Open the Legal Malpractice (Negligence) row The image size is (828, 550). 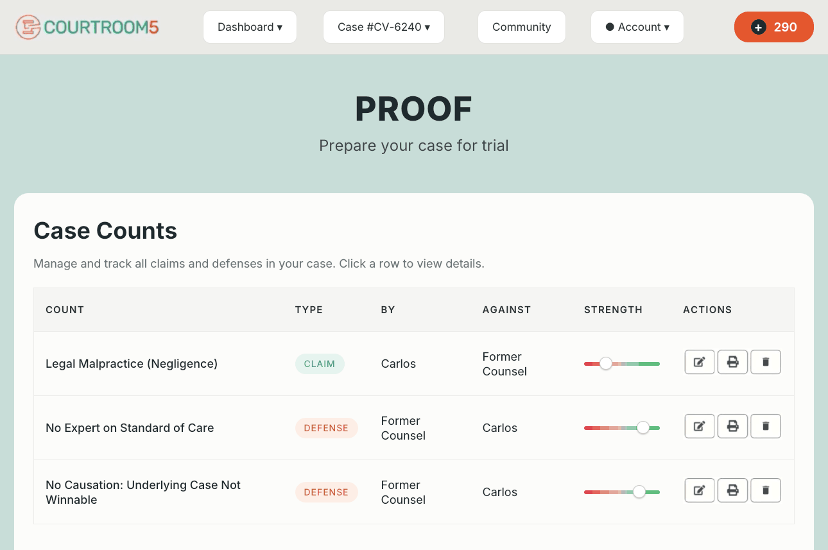click(414, 364)
